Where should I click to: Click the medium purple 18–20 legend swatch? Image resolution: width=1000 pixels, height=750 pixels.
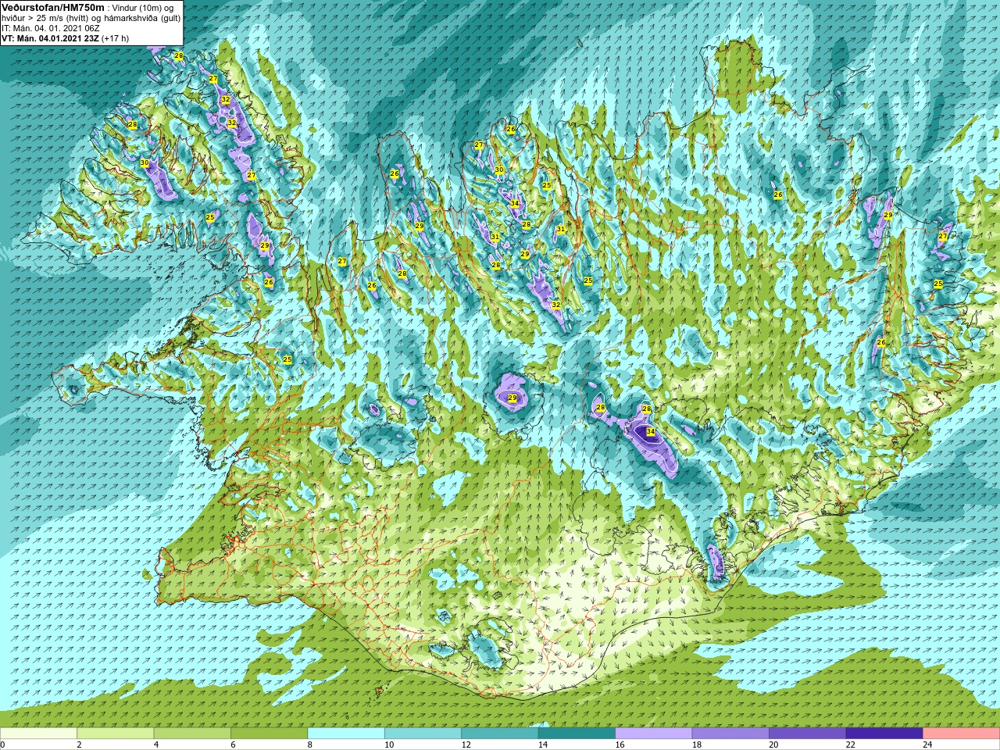(x=730, y=734)
